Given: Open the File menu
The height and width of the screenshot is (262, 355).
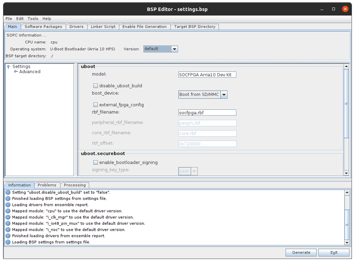Looking at the screenshot, I should 9,18.
